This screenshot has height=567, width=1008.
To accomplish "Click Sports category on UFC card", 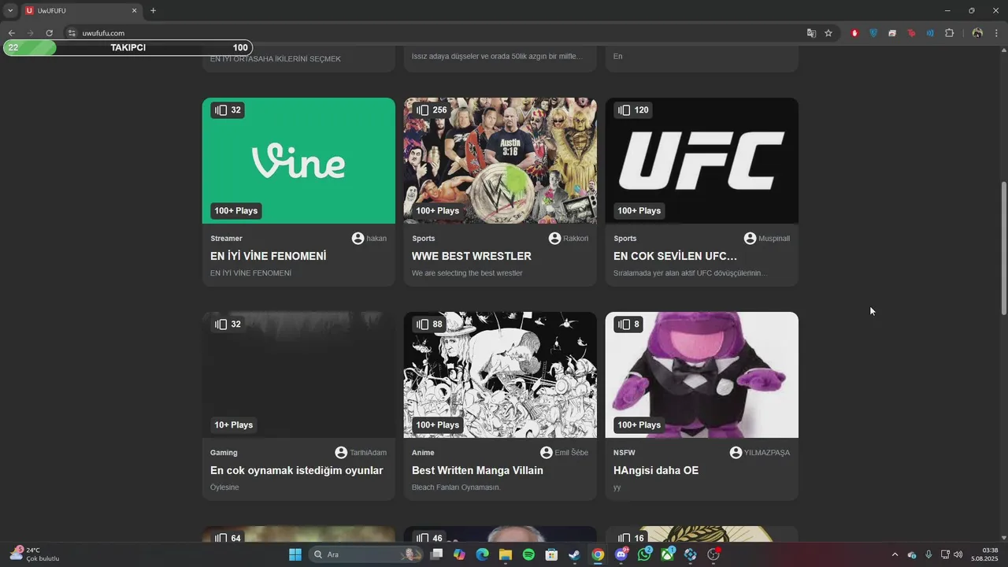I will pyautogui.click(x=625, y=239).
